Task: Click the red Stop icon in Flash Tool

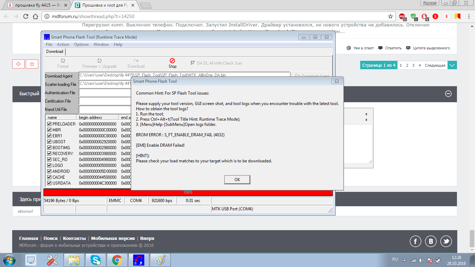Action: coord(172,61)
